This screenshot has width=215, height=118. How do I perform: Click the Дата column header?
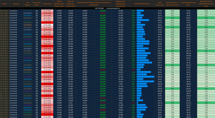click(x=5, y=4)
